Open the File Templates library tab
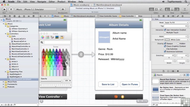190x107 pixels. point(164,71)
